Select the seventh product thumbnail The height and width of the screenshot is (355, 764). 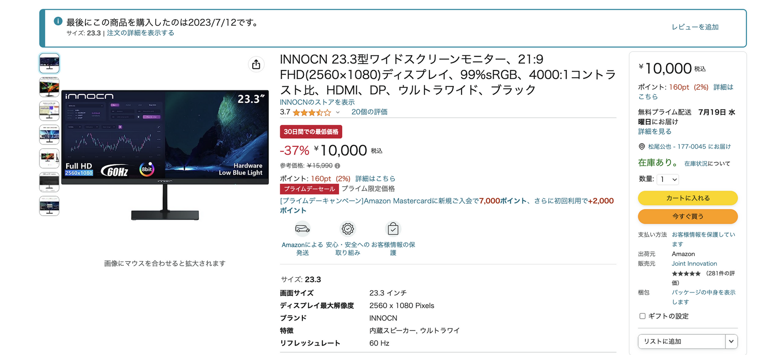[x=49, y=206]
